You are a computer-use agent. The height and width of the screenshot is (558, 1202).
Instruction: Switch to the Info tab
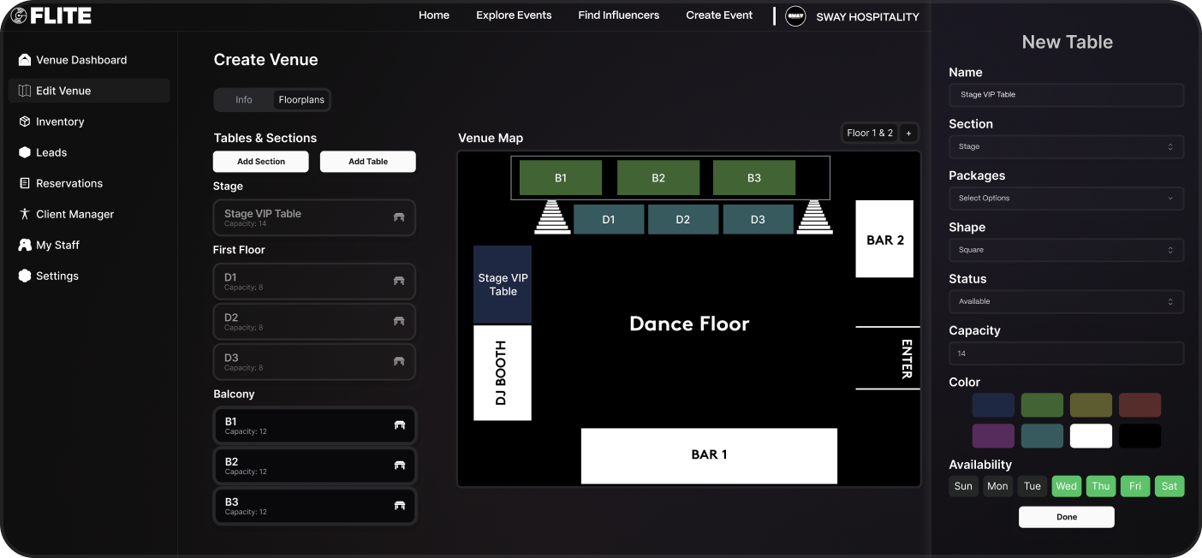[x=244, y=100]
